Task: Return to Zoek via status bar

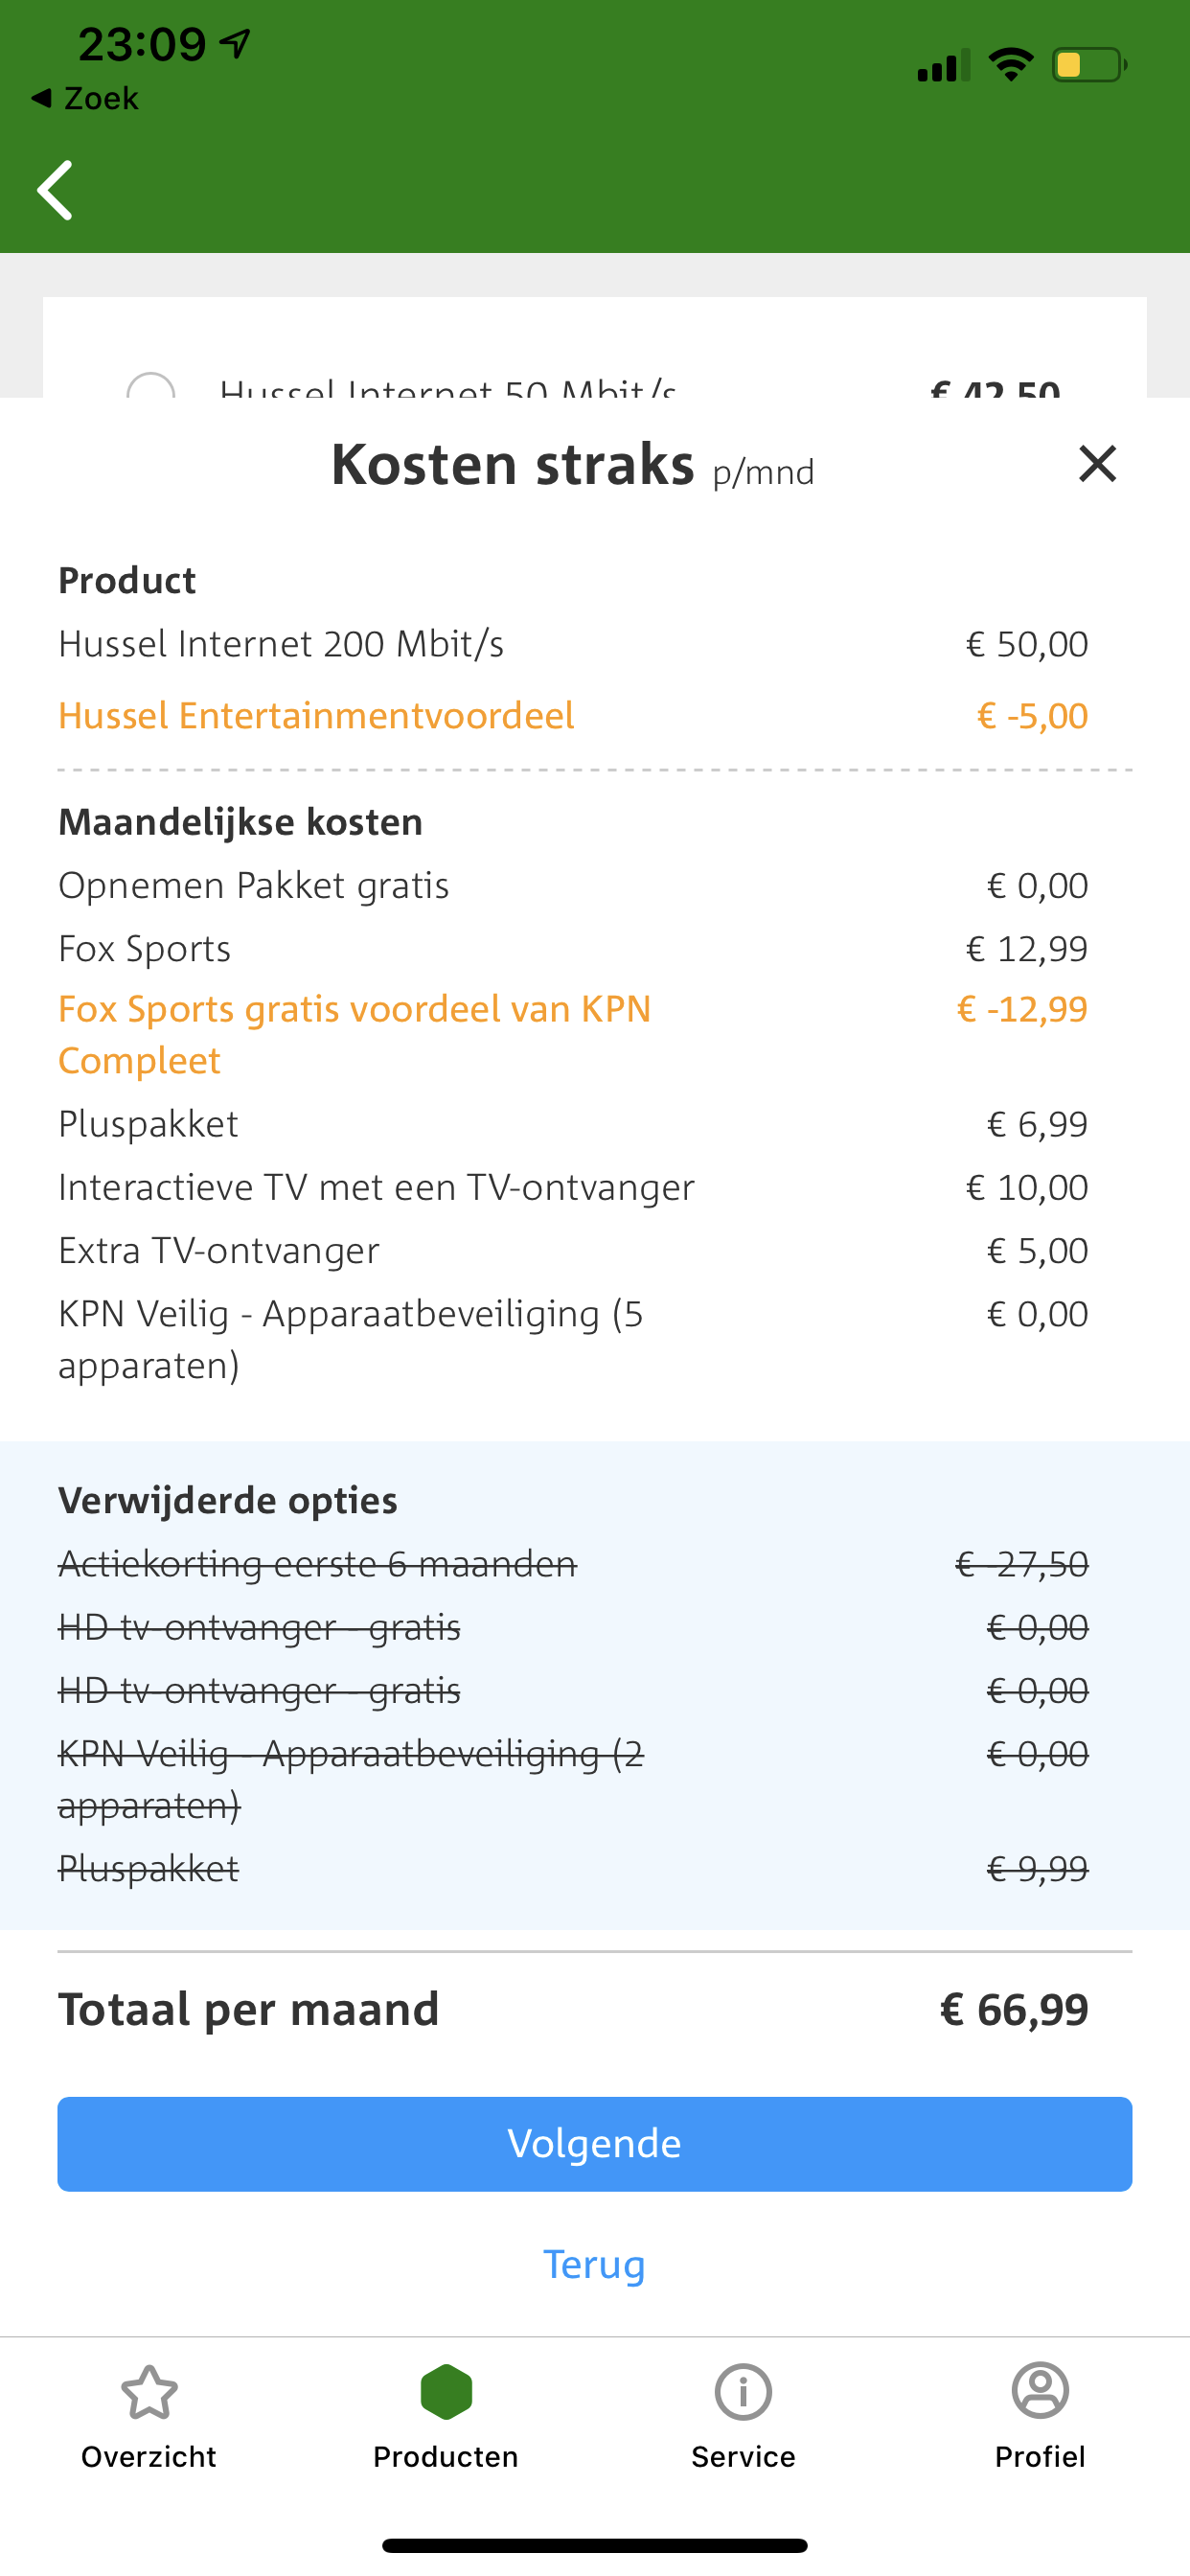Action: coord(85,98)
